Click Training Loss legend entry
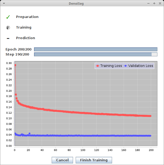 click(x=109, y=66)
